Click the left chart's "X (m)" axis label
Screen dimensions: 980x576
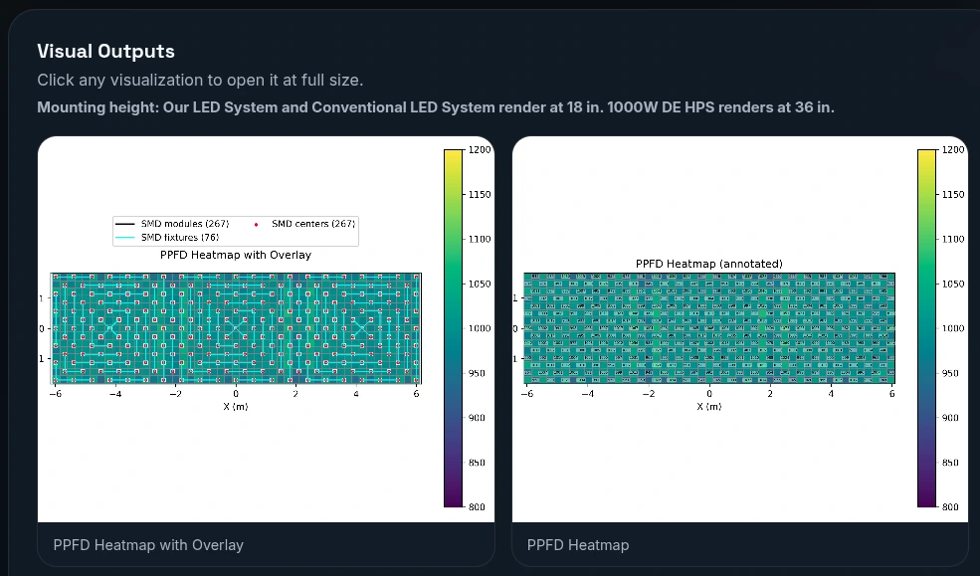click(235, 406)
